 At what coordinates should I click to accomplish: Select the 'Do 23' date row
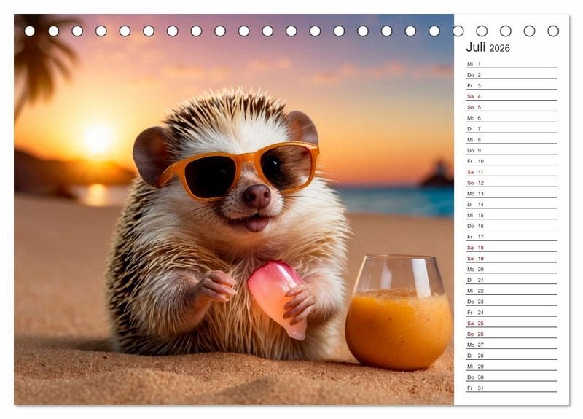512,301
